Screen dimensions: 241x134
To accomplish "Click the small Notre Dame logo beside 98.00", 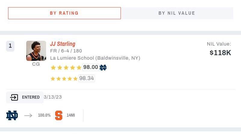I will 103,67.
